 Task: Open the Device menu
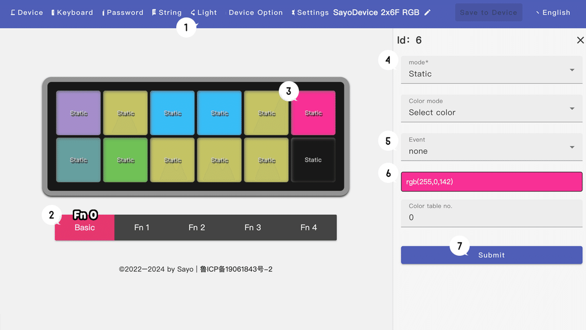point(27,13)
